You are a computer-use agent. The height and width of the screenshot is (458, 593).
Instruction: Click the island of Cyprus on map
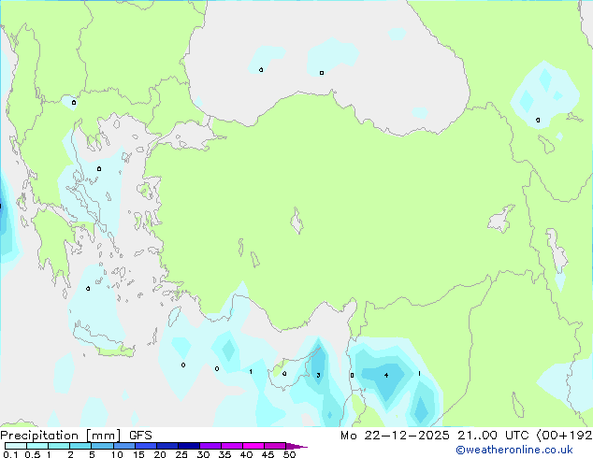[289, 373]
